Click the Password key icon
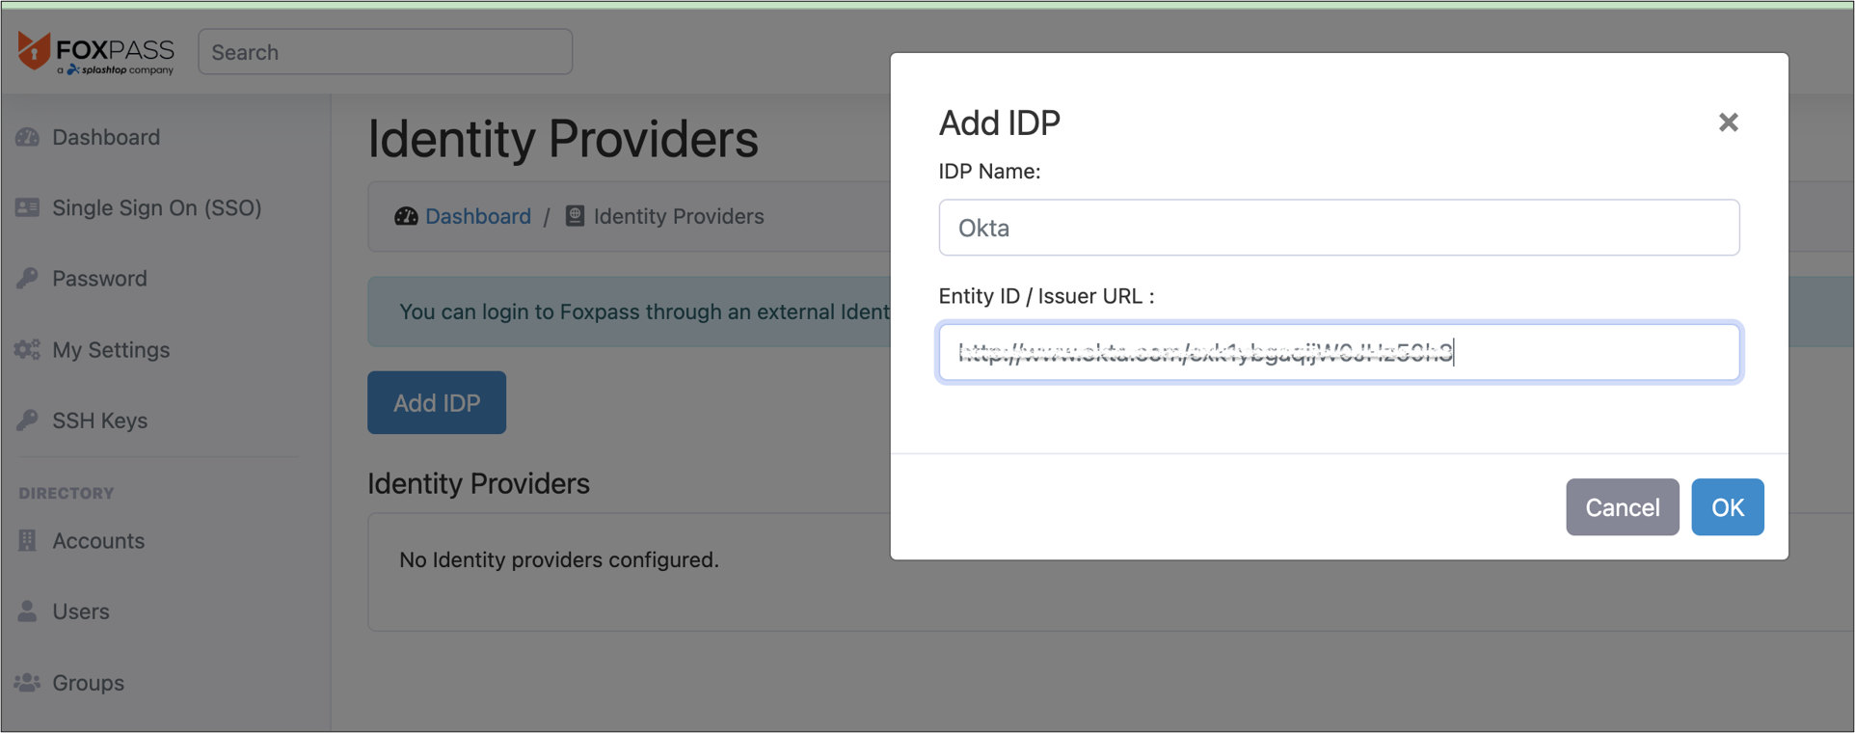The height and width of the screenshot is (733, 1855). [27, 279]
